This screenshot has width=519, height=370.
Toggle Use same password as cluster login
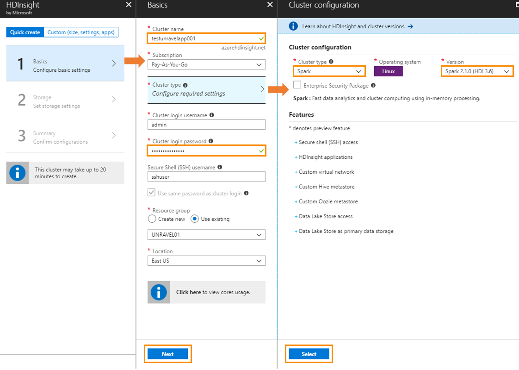coord(152,193)
